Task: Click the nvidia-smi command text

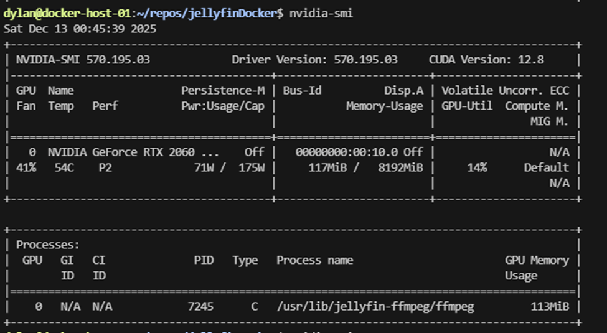Action: [321, 13]
